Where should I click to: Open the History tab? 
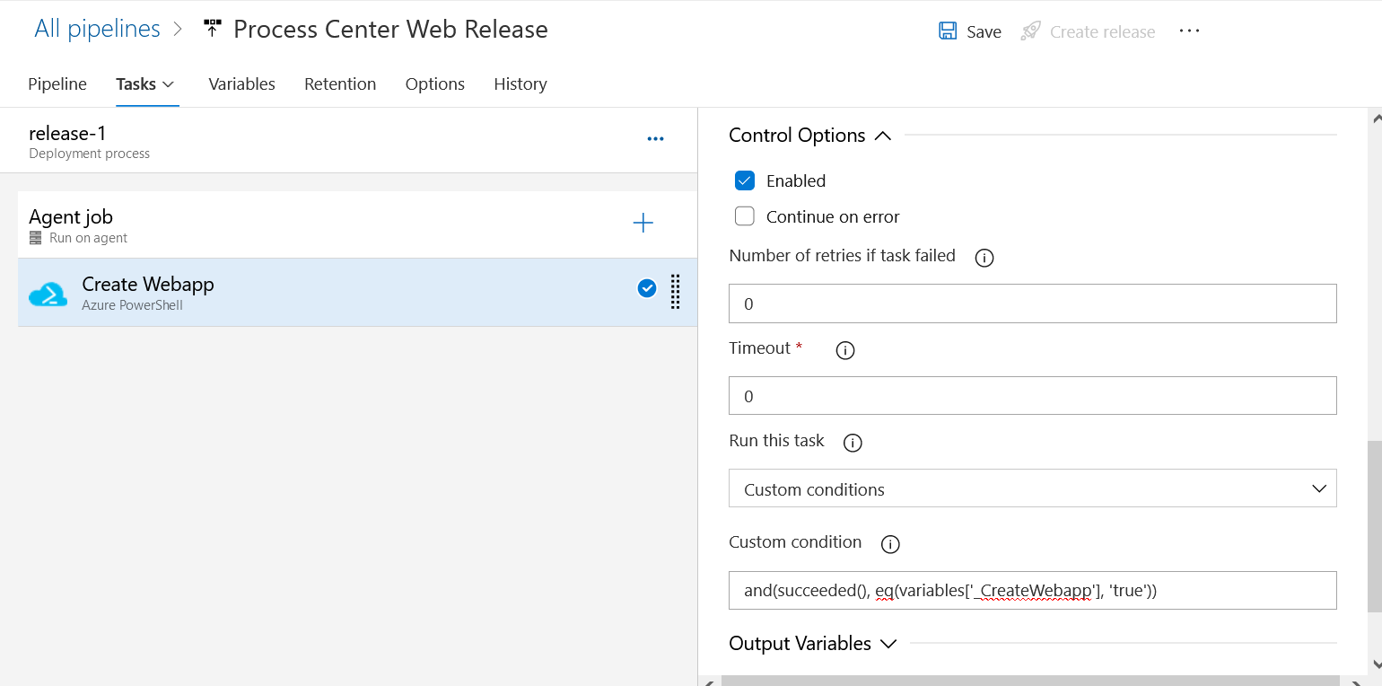coord(520,84)
